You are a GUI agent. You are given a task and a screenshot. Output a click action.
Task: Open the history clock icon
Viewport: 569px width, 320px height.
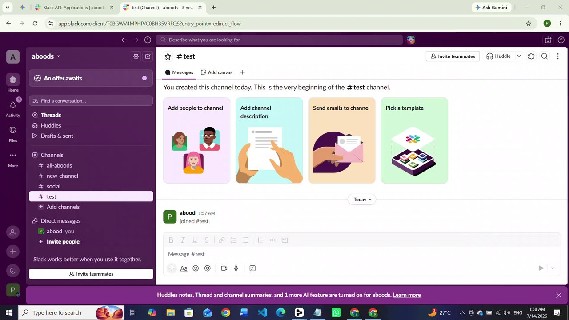tap(148, 40)
